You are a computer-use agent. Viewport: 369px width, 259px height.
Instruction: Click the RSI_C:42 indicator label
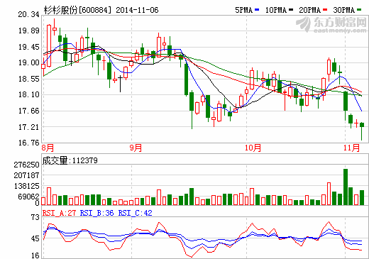pos(135,213)
